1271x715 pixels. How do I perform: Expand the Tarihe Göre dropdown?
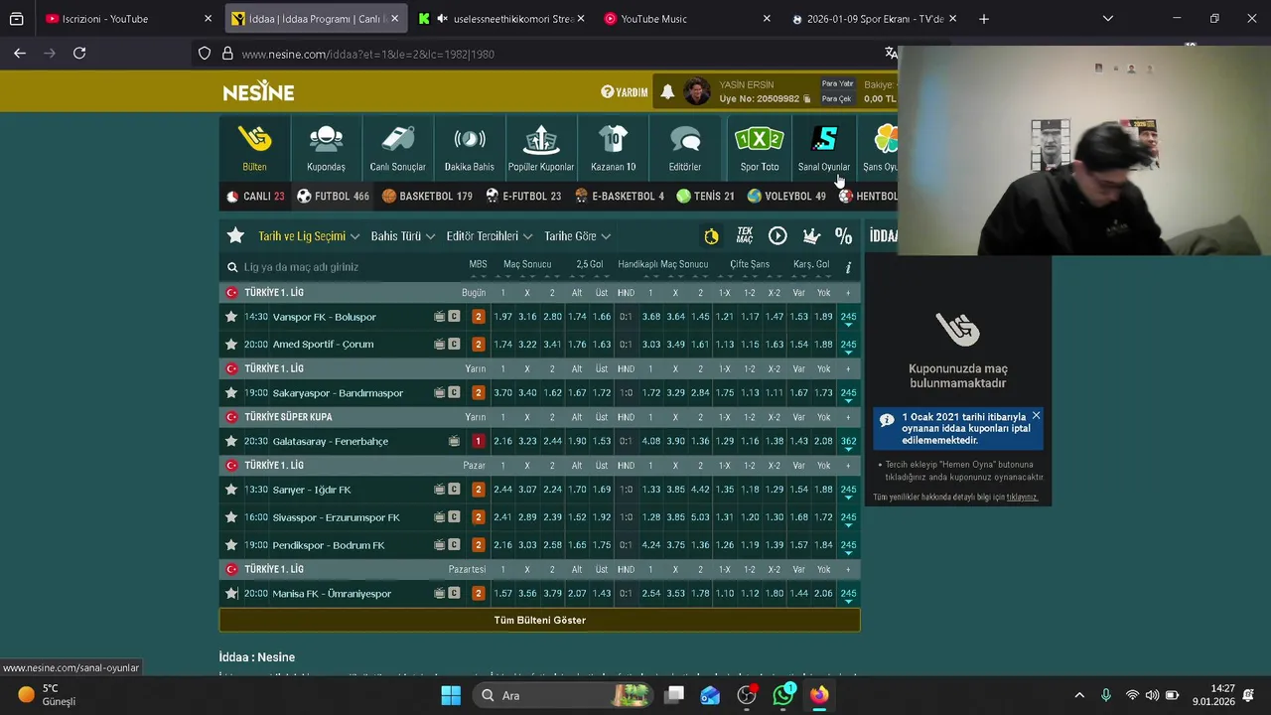[x=577, y=236]
